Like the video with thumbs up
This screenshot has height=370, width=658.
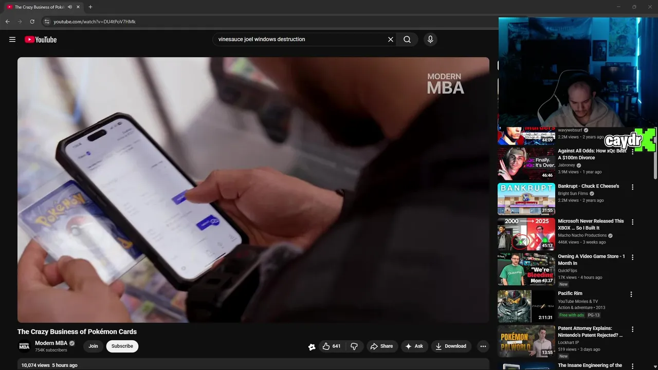(x=332, y=346)
